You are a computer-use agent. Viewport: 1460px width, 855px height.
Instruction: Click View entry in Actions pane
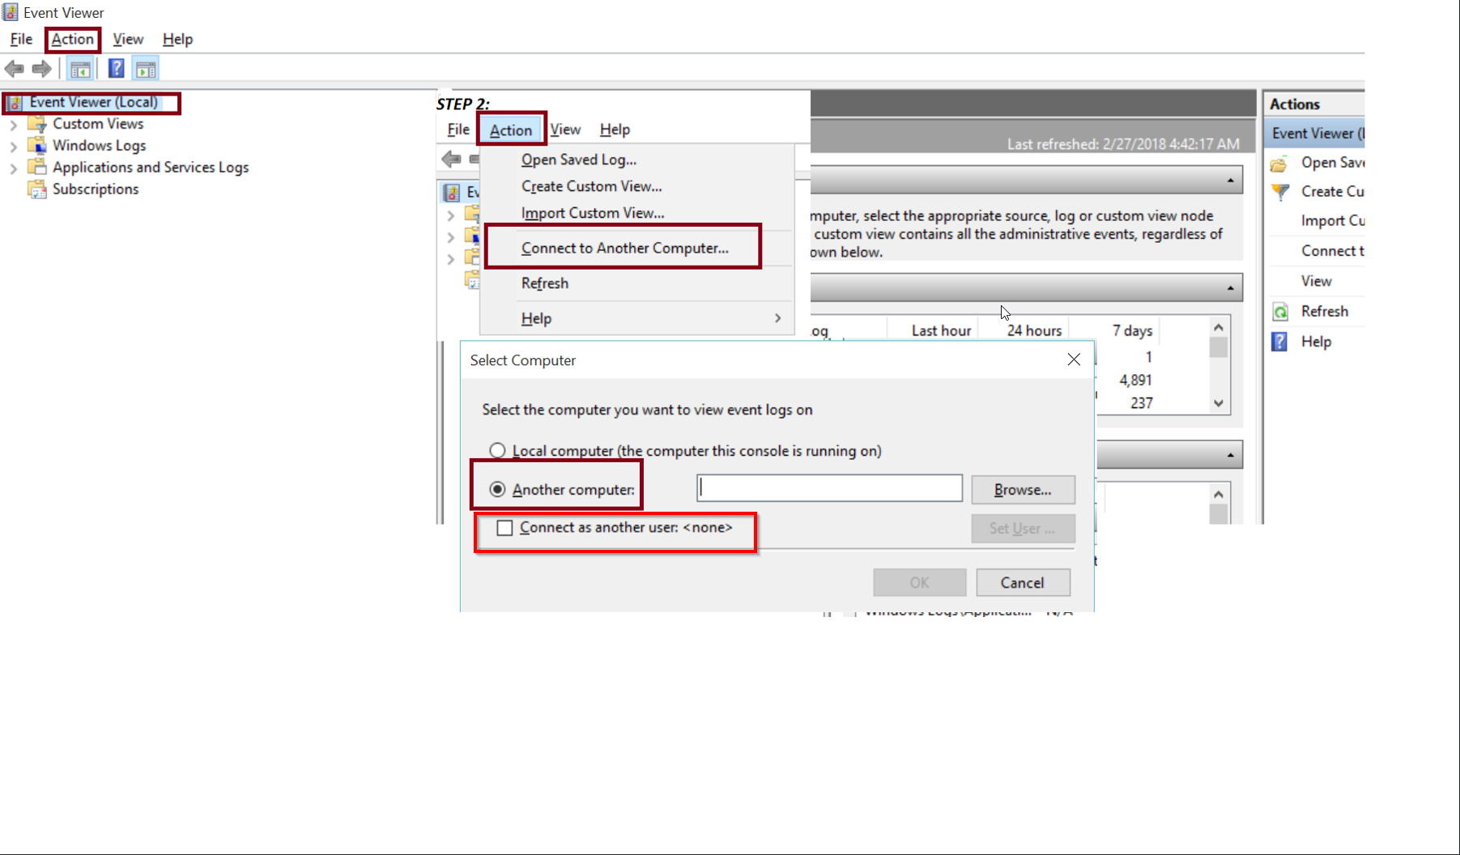point(1317,281)
